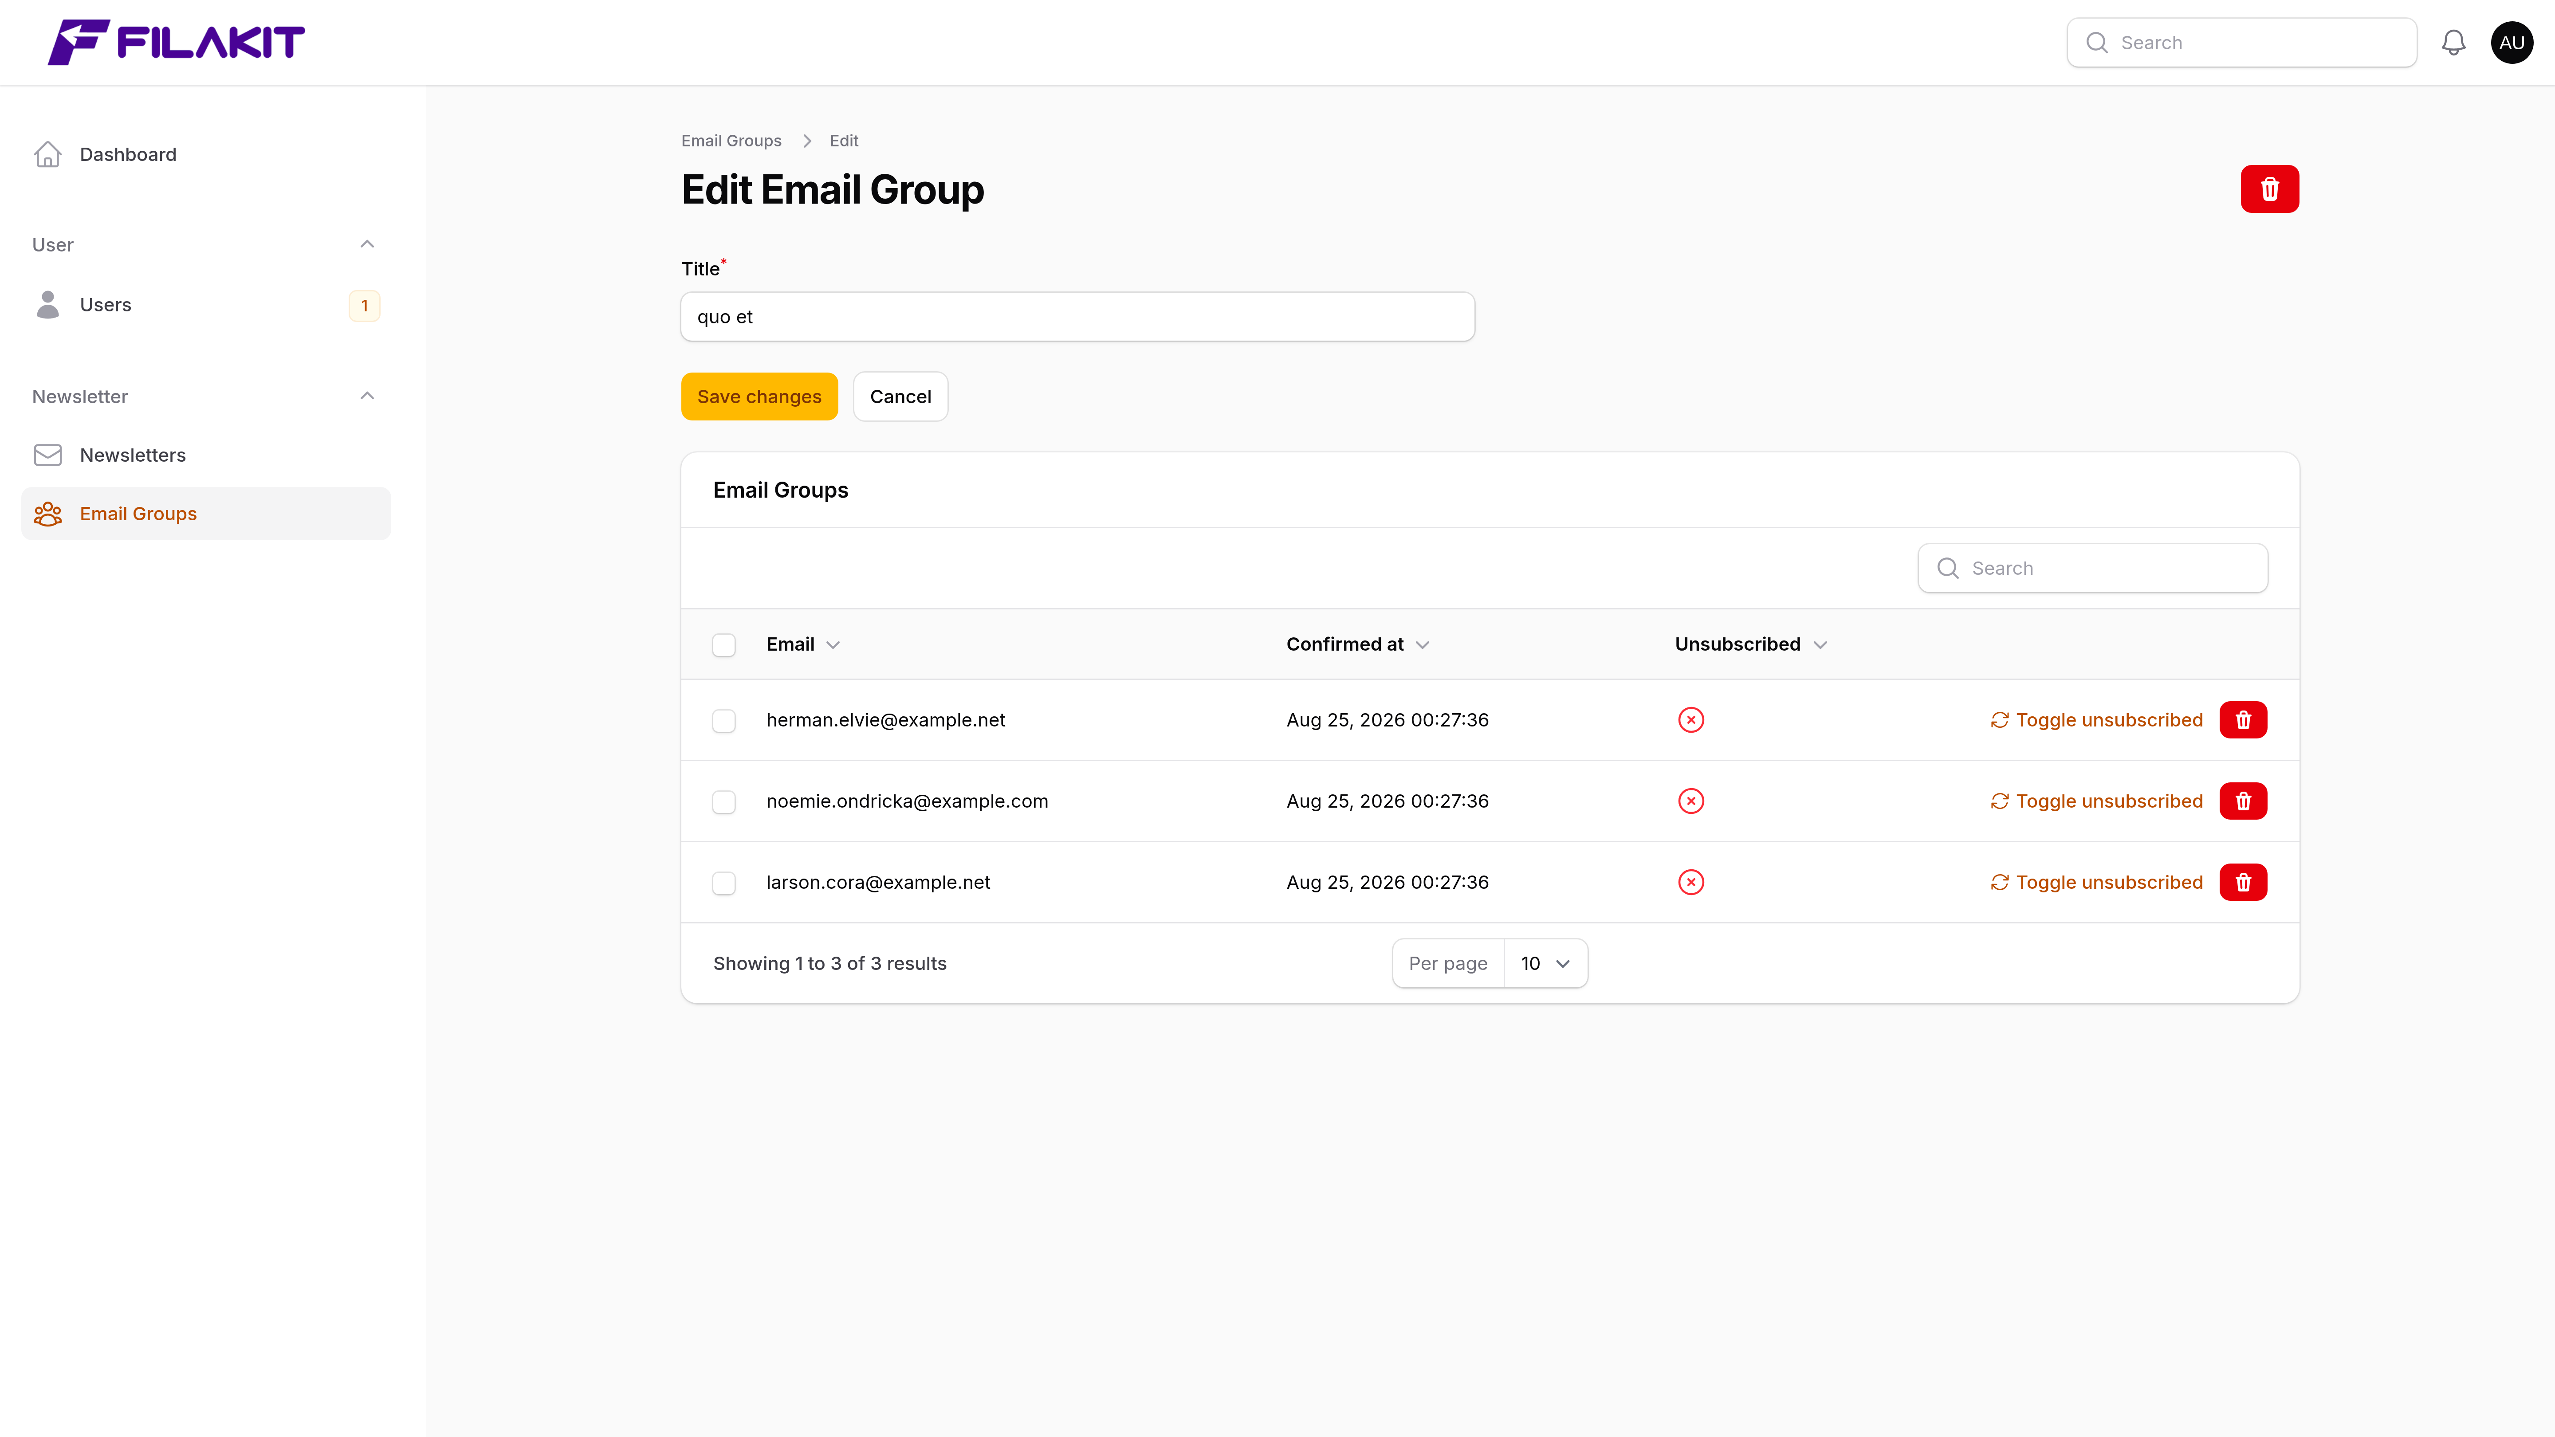Save changes to the email group
Viewport: 2555px width, 1437px height.
click(x=759, y=397)
